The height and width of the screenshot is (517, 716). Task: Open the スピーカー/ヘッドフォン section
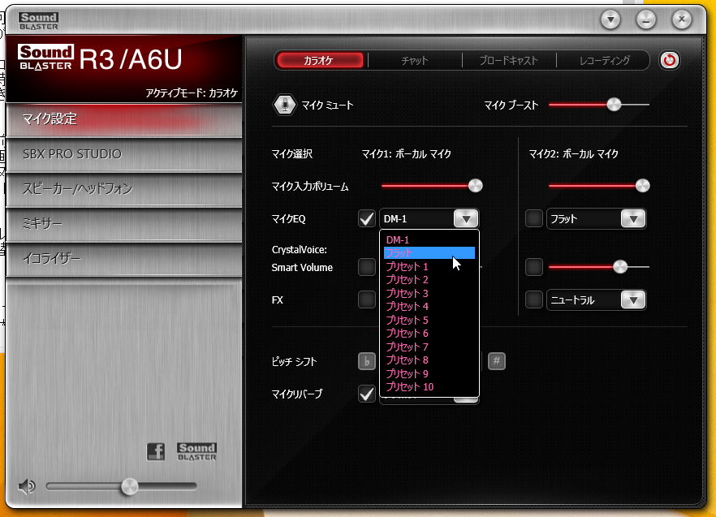[123, 189]
